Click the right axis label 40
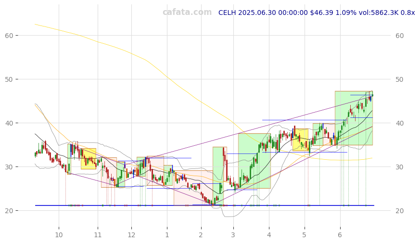The width and height of the screenshot is (420, 243). point(400,123)
